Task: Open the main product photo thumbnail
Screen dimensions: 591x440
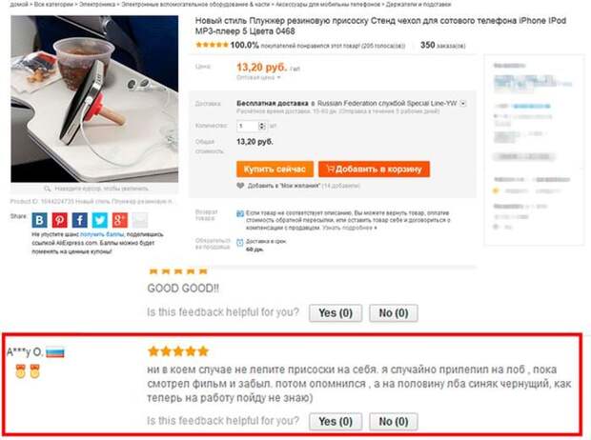Action: (x=94, y=99)
